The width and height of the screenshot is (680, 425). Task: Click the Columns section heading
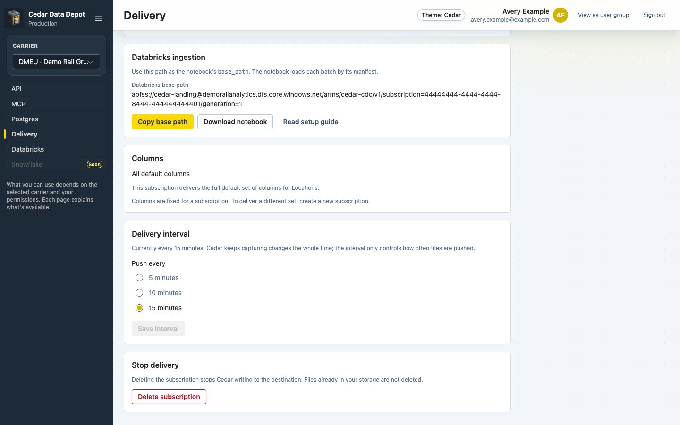tap(147, 158)
